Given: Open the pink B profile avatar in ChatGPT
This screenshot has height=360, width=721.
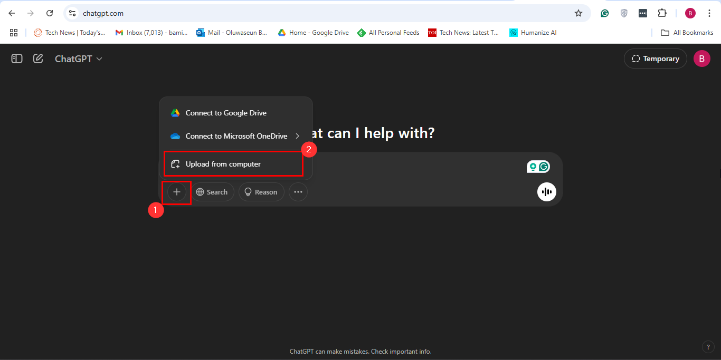Looking at the screenshot, I should (x=701, y=59).
